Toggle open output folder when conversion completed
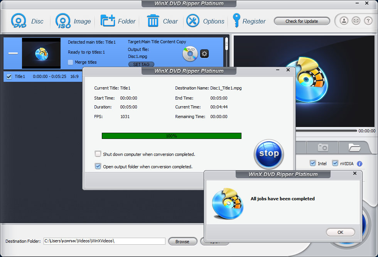This screenshot has height=257, width=378. coord(98,166)
